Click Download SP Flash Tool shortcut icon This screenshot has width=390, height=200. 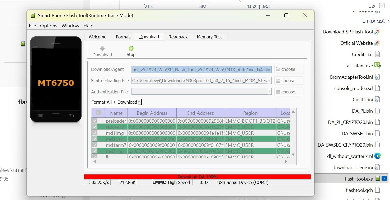click(x=377, y=32)
